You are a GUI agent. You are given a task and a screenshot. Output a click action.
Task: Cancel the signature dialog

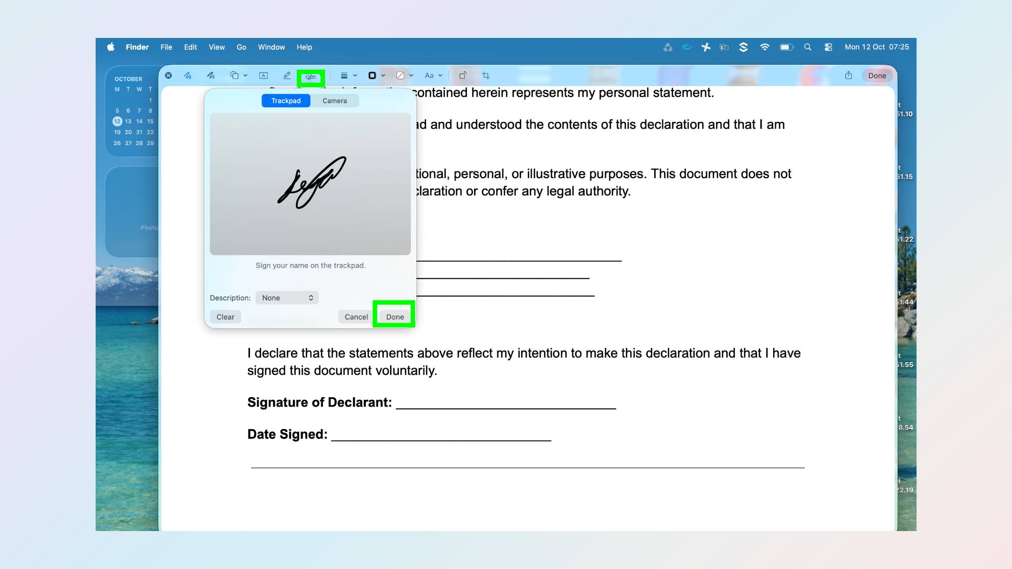click(356, 317)
